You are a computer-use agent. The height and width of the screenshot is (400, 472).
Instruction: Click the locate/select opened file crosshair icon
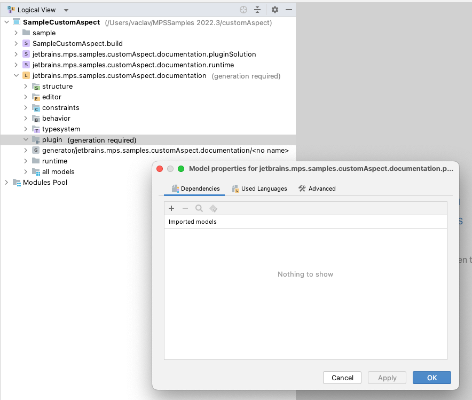[x=243, y=10]
